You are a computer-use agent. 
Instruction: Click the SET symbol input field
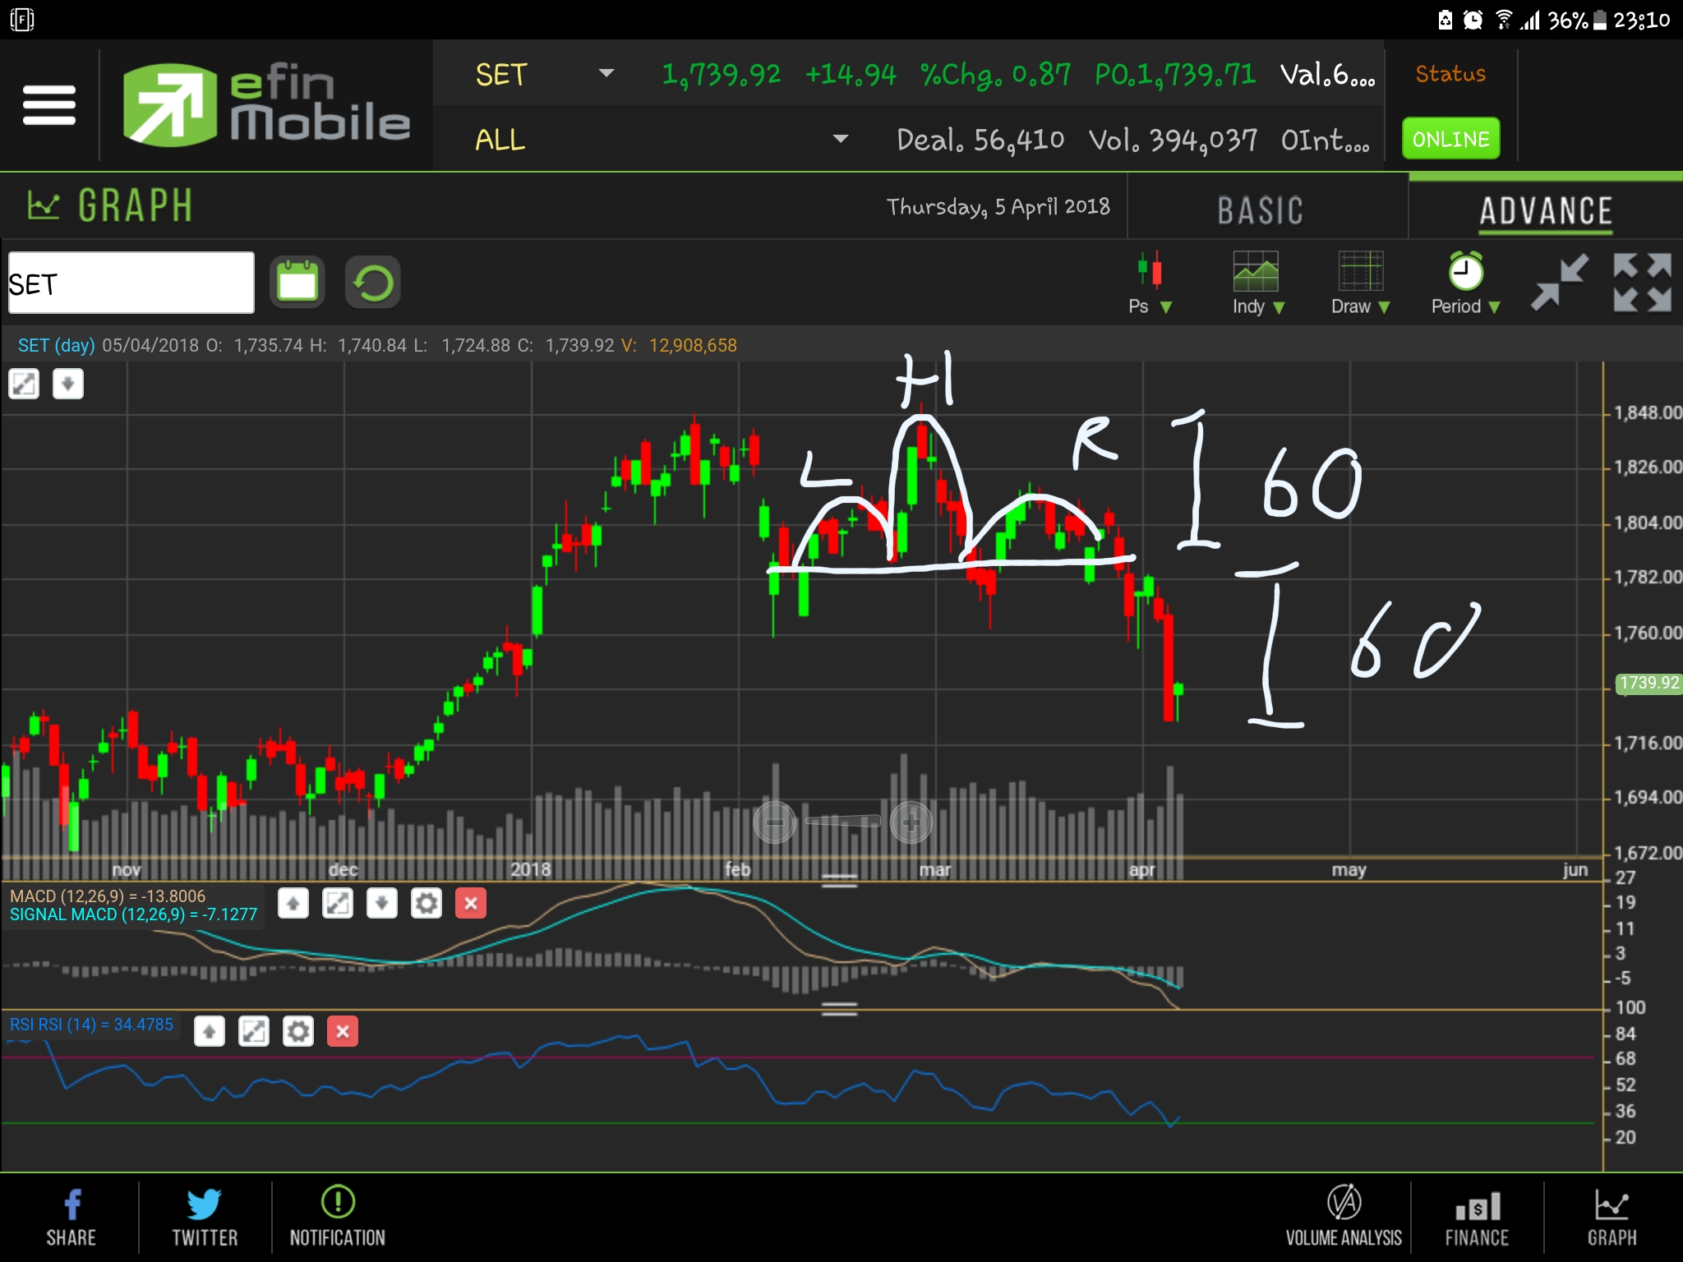131,283
